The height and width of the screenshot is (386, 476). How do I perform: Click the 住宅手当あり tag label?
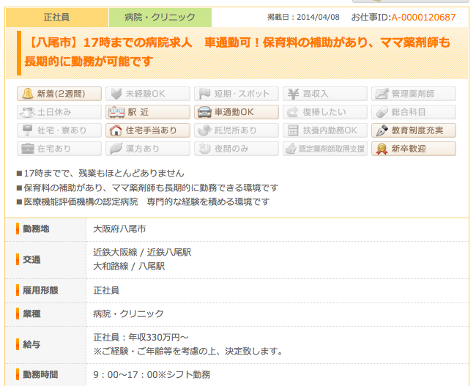coord(151,130)
